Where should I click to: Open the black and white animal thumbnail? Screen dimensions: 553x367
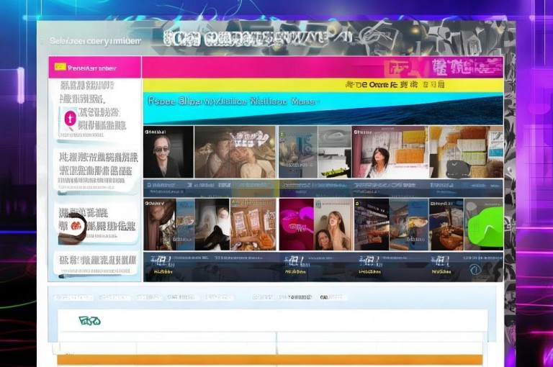click(x=212, y=225)
